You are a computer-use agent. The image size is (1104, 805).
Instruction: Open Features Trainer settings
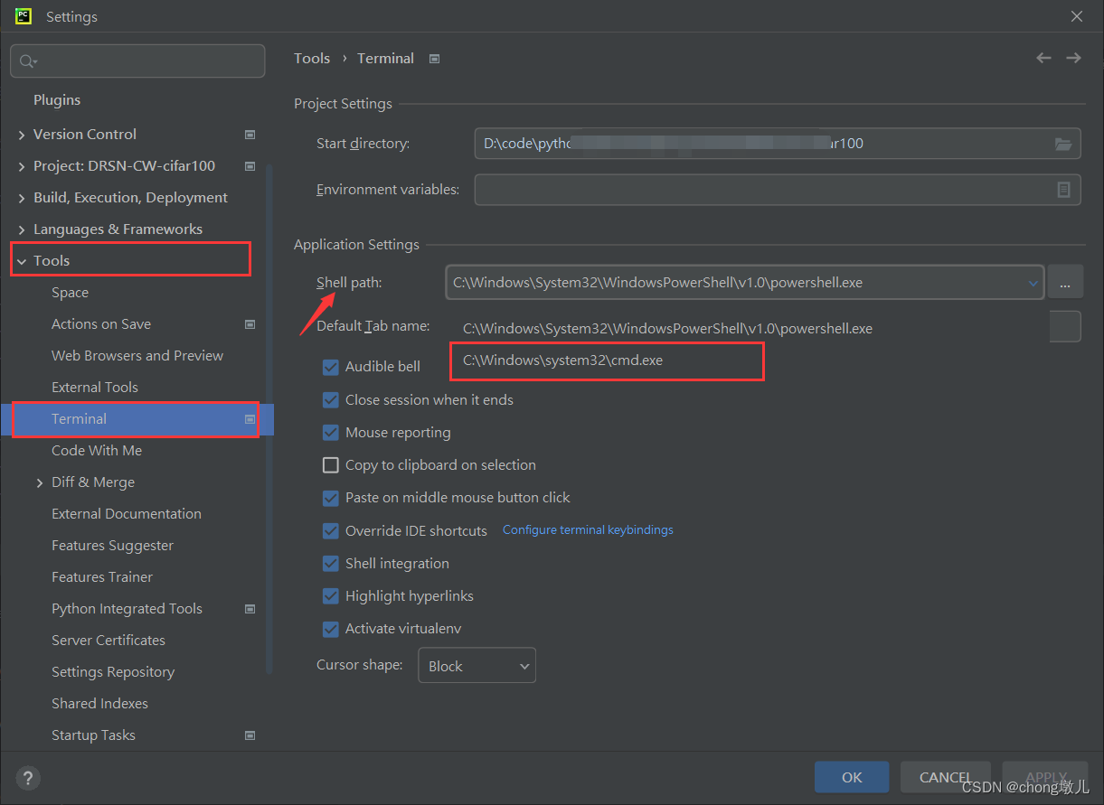pos(102,577)
